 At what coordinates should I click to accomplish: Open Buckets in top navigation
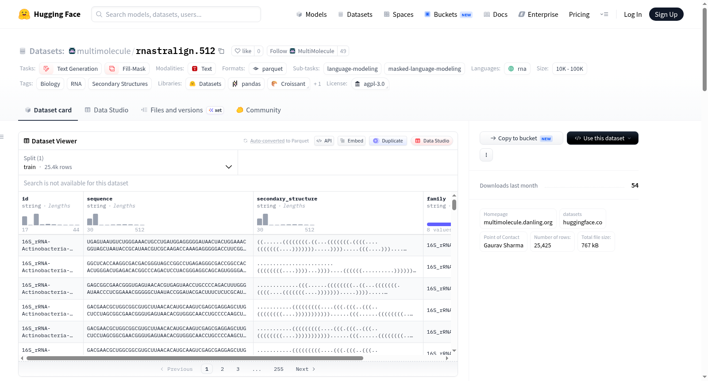448,14
